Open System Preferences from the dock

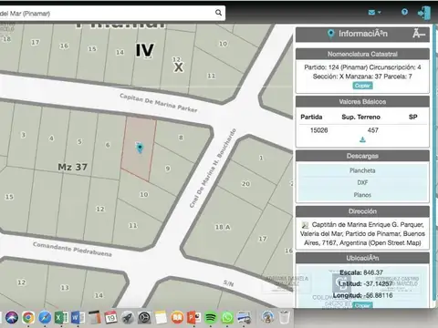coord(144,318)
